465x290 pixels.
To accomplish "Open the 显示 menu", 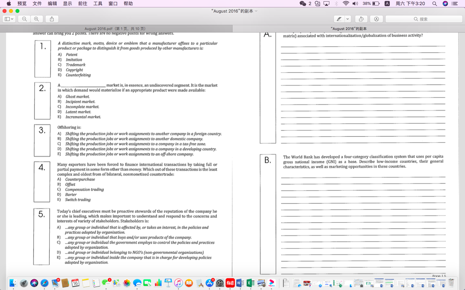I will pyautogui.click(x=67, y=4).
